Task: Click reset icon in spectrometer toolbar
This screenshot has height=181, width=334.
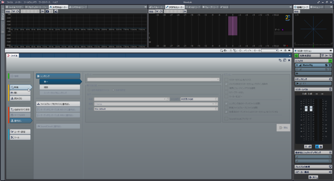Action: click(18, 11)
